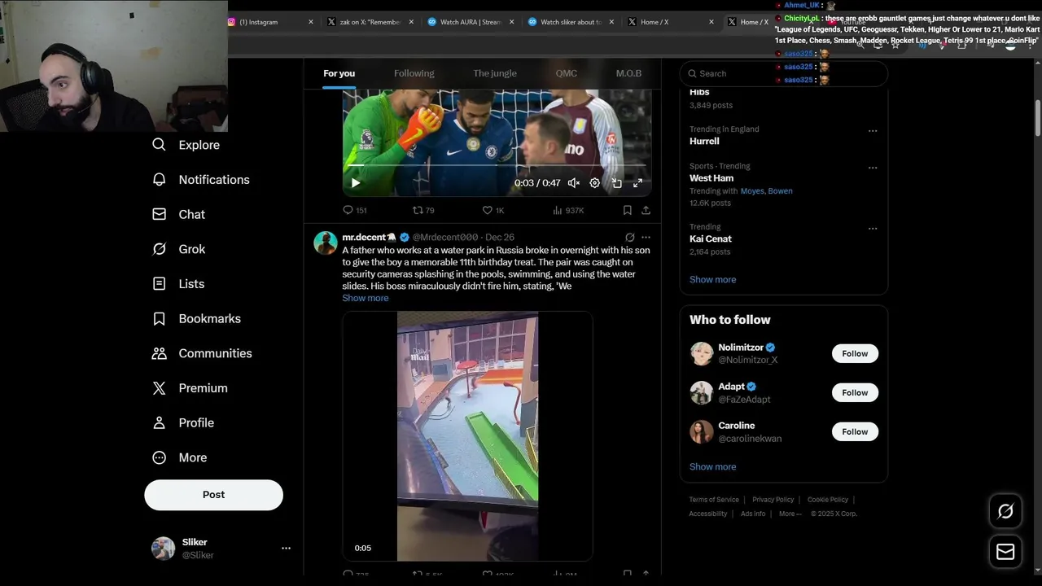
Task: Open mr.decent profile avatar
Action: point(326,243)
